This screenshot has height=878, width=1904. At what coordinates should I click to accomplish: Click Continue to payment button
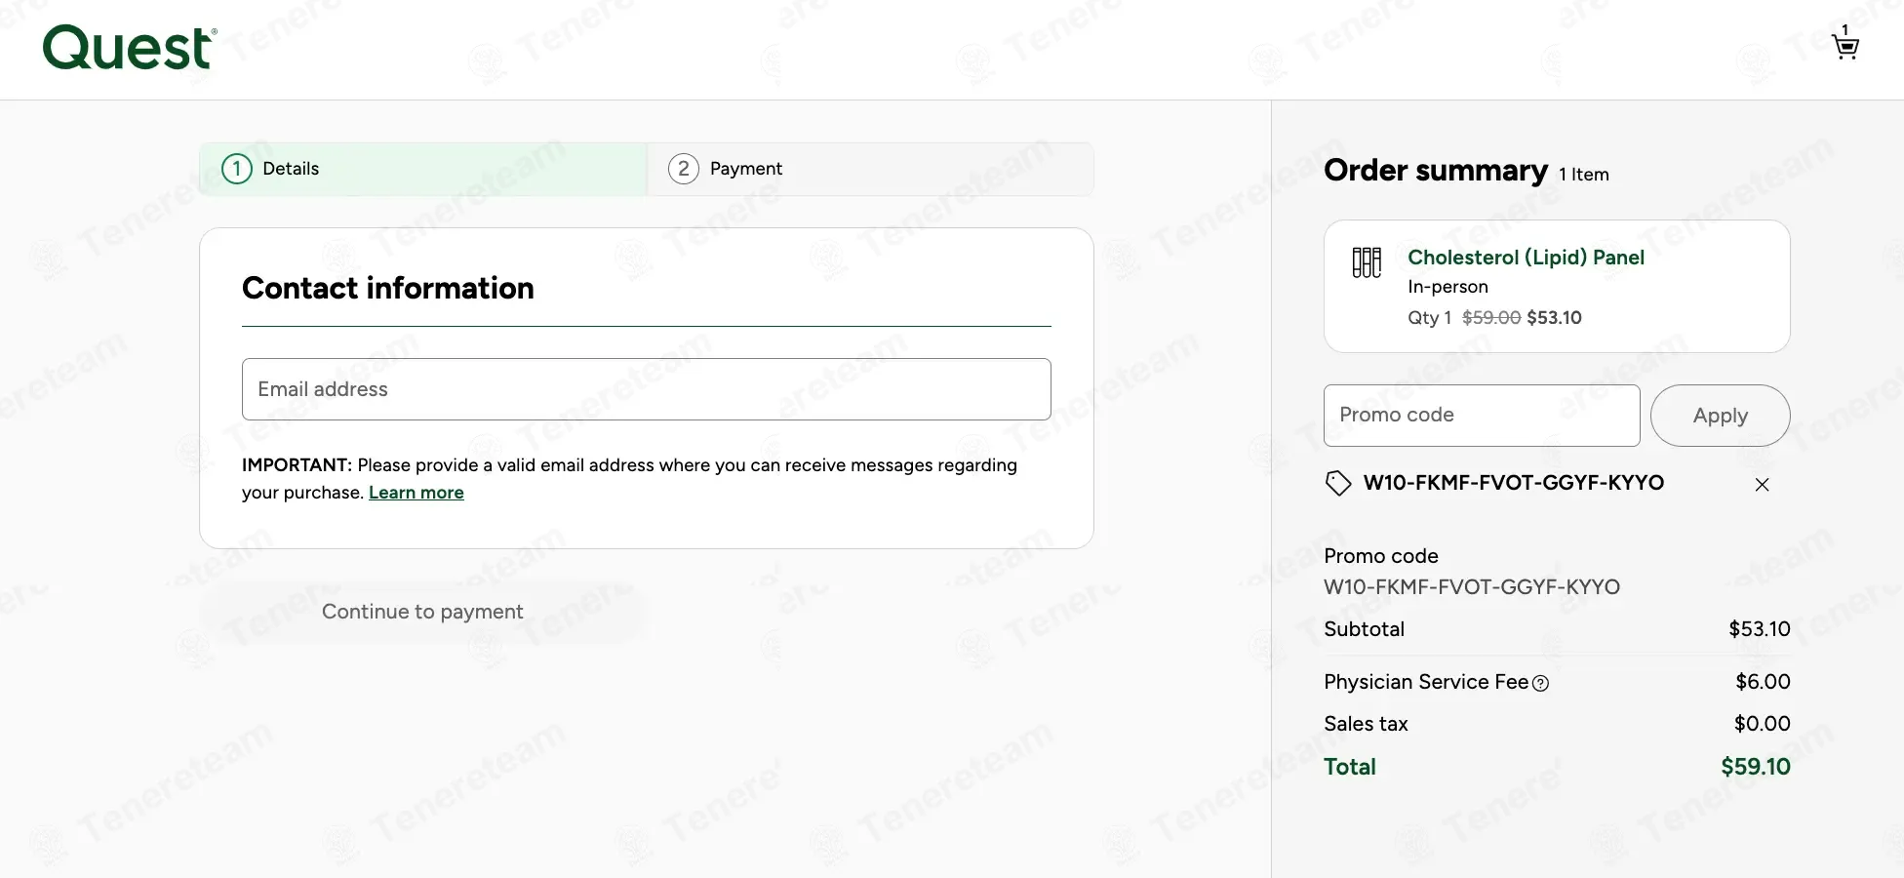[x=422, y=612]
